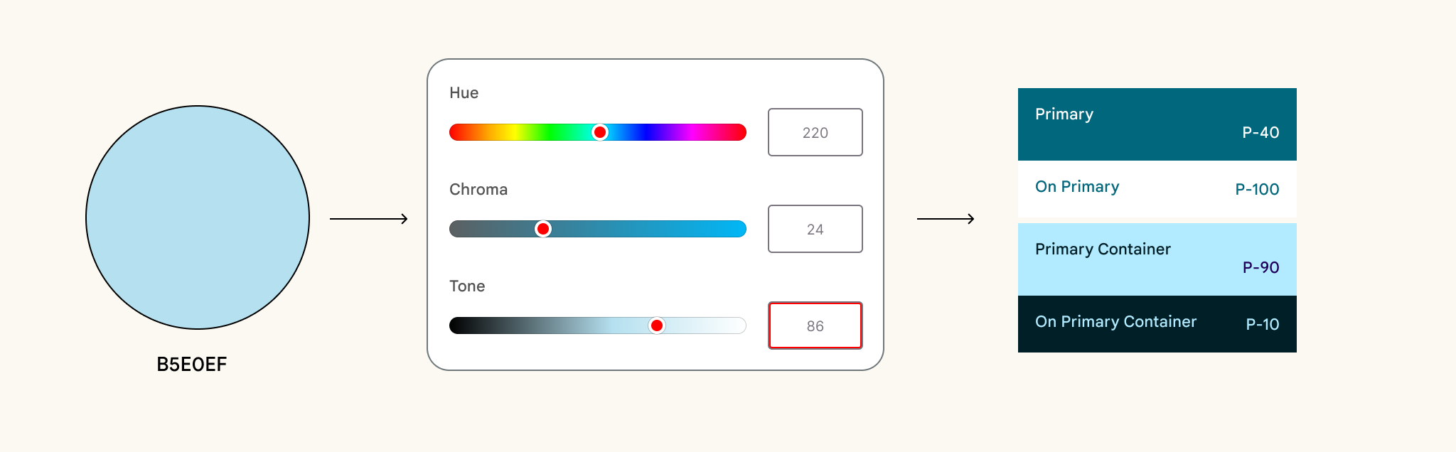Image resolution: width=1456 pixels, height=452 pixels.
Task: Click the Chroma heading label
Action: (x=478, y=190)
